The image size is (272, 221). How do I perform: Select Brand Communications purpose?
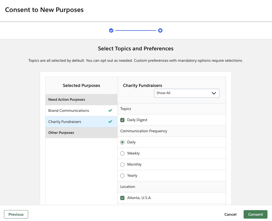coord(69,111)
